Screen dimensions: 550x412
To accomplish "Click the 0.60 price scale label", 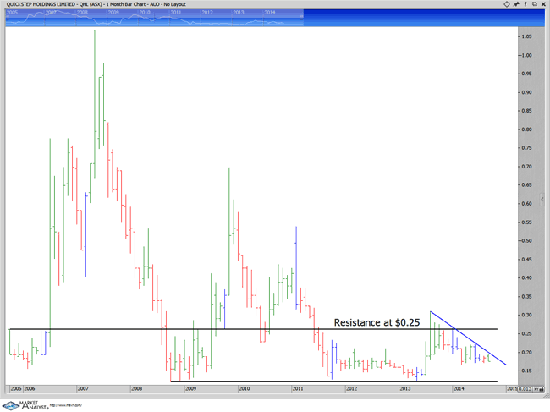I will 526,203.
